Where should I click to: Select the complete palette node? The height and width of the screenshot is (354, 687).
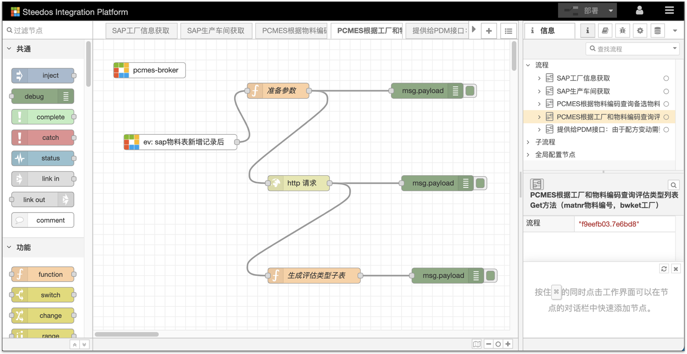point(43,117)
